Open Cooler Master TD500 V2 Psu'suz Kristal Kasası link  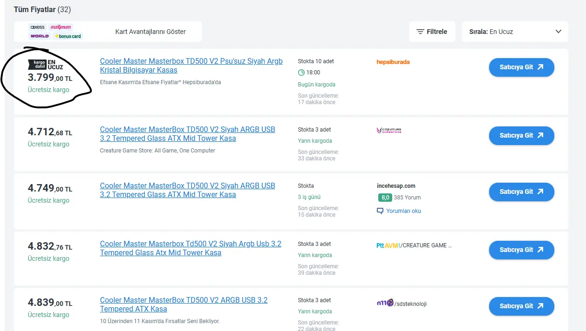pyautogui.click(x=191, y=66)
